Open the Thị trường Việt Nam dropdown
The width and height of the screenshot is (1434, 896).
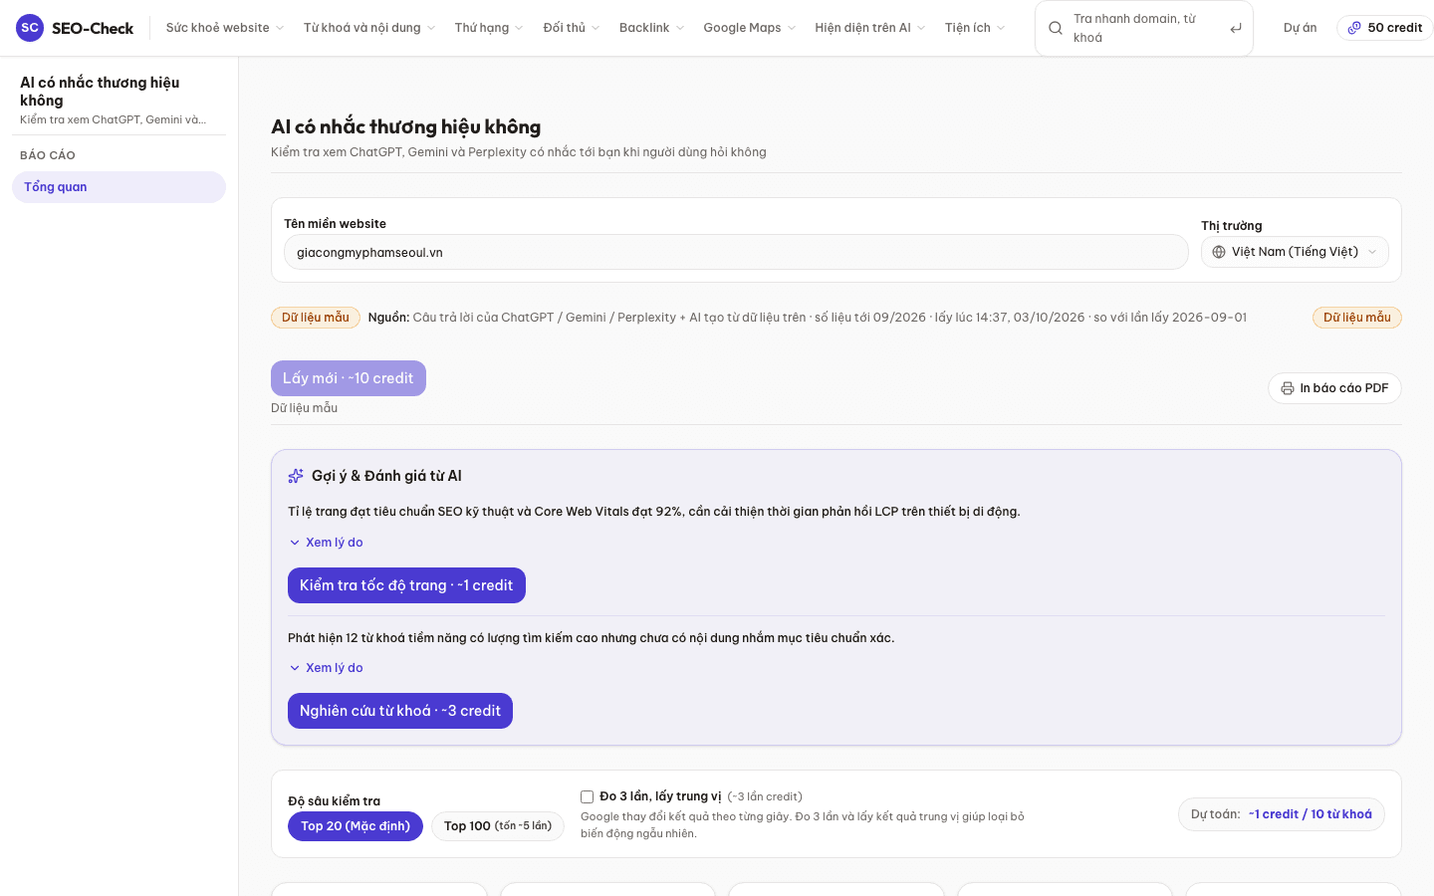coord(1295,252)
